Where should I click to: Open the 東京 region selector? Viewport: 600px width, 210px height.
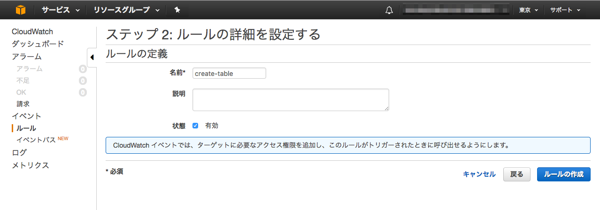(528, 10)
